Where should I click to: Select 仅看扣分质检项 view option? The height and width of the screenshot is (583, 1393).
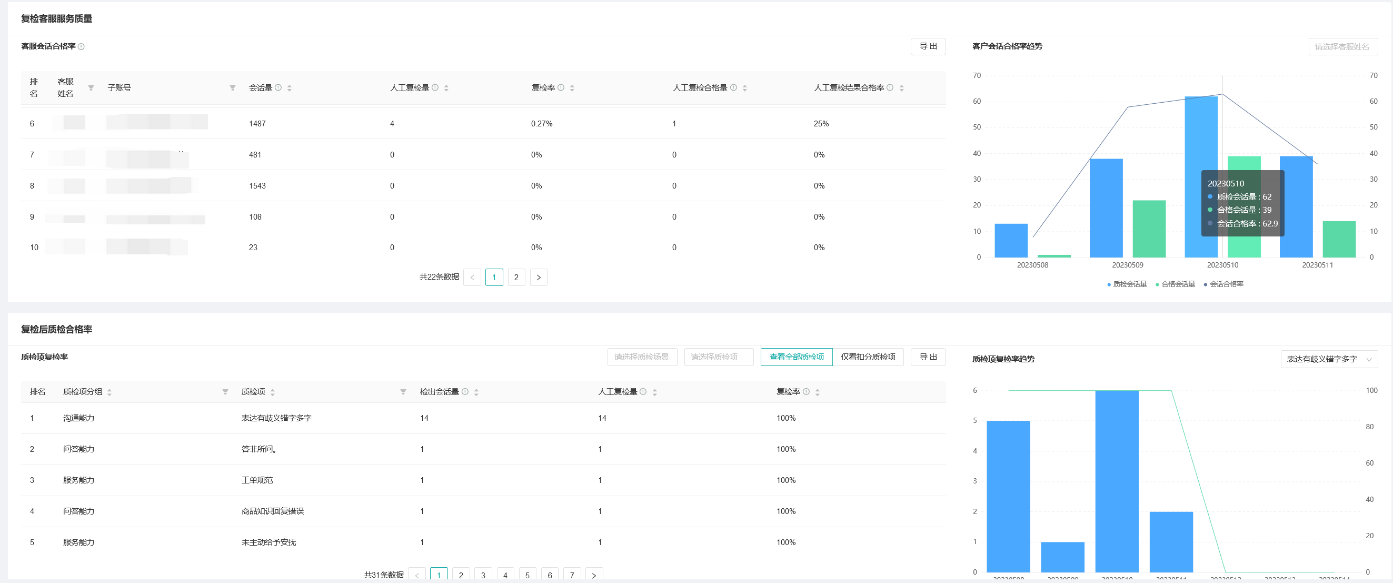(868, 357)
